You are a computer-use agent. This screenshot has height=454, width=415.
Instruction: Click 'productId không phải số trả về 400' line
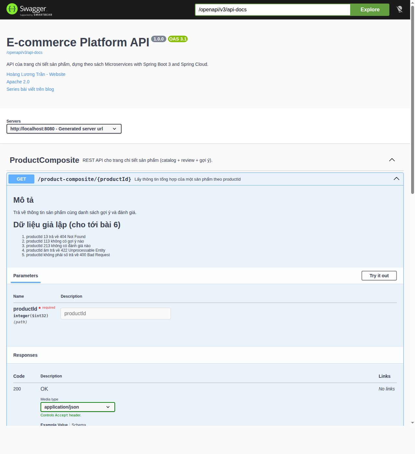pyautogui.click(x=68, y=255)
